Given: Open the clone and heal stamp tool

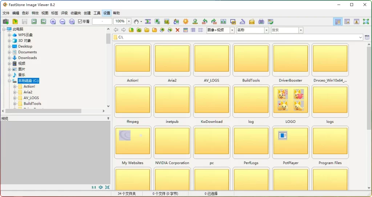Looking at the screenshot, I should (195, 21).
